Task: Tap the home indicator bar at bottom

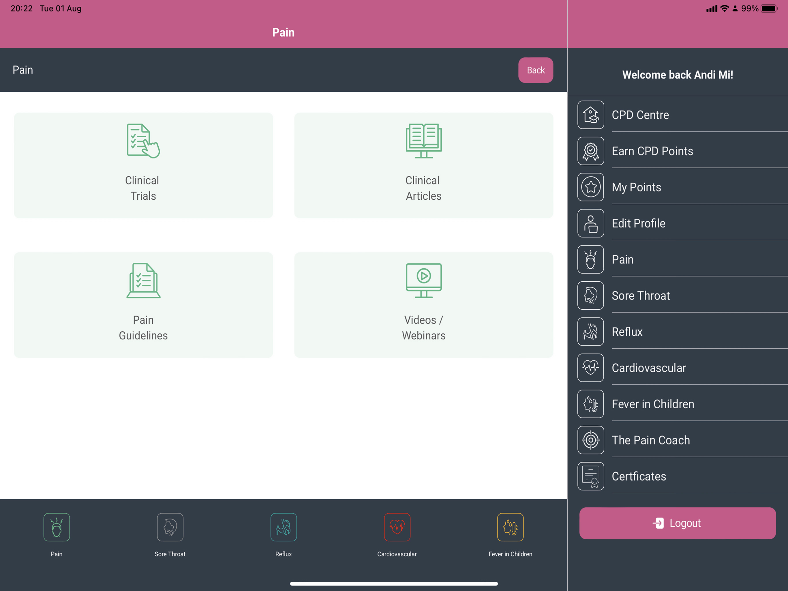Action: pos(394,583)
